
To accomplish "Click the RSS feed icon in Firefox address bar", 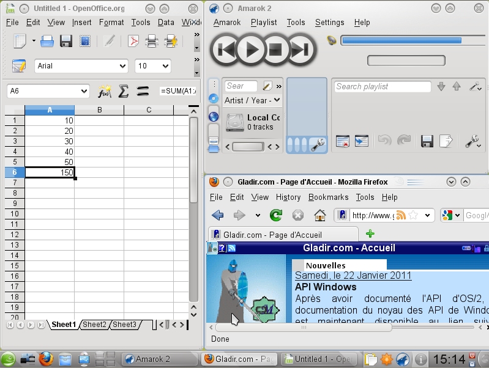I will click(401, 215).
